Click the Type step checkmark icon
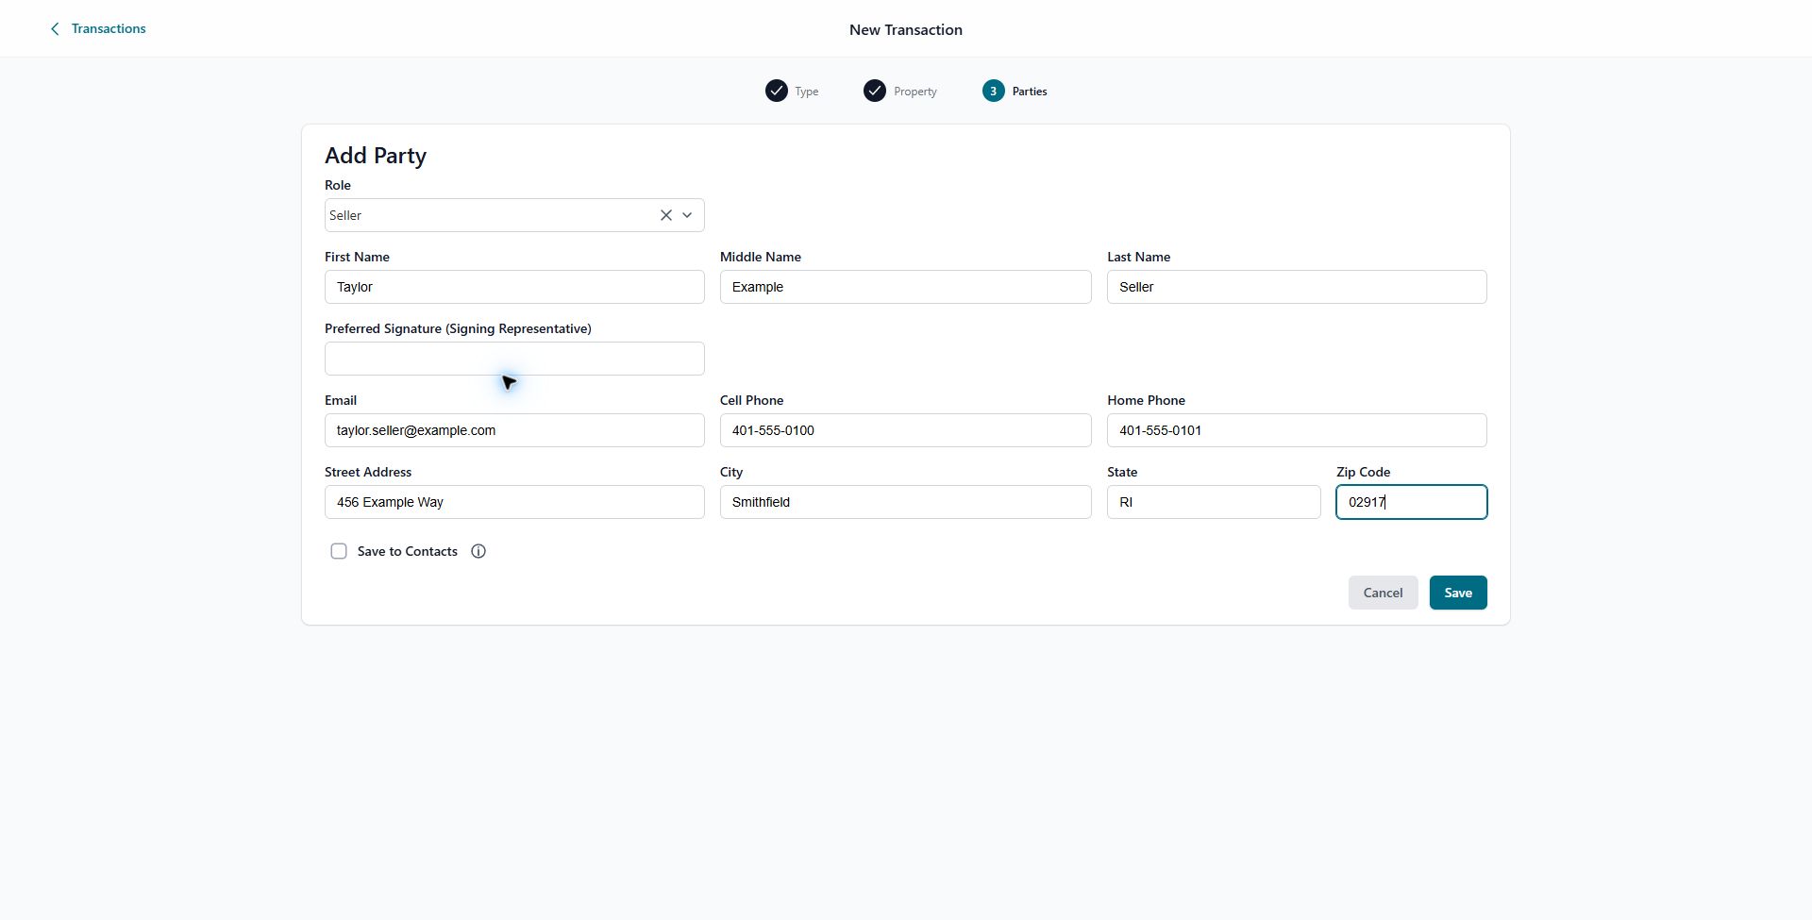Image resolution: width=1812 pixels, height=920 pixels. coord(776,91)
